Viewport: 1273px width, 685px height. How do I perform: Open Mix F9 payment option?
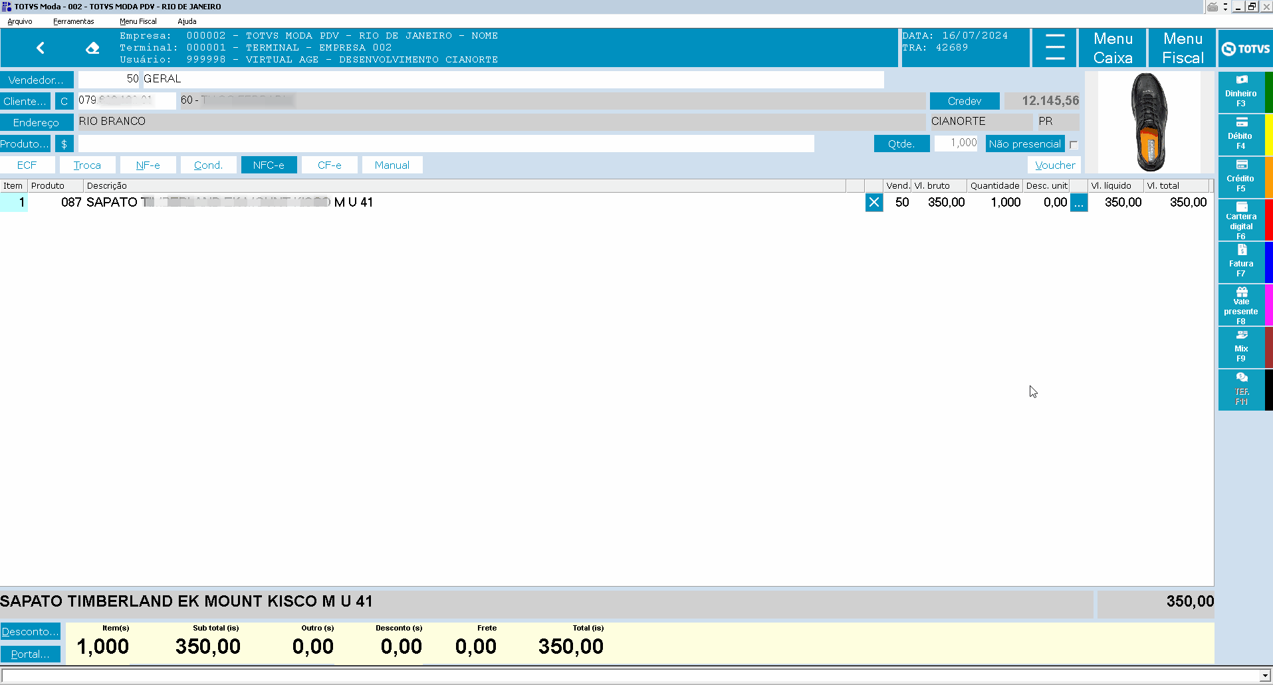coord(1241,347)
